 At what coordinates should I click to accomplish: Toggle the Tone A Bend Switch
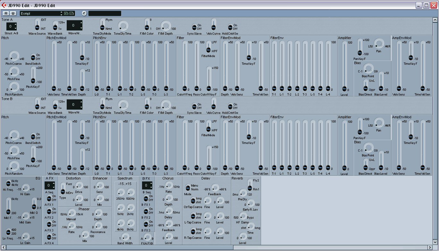(33, 57)
